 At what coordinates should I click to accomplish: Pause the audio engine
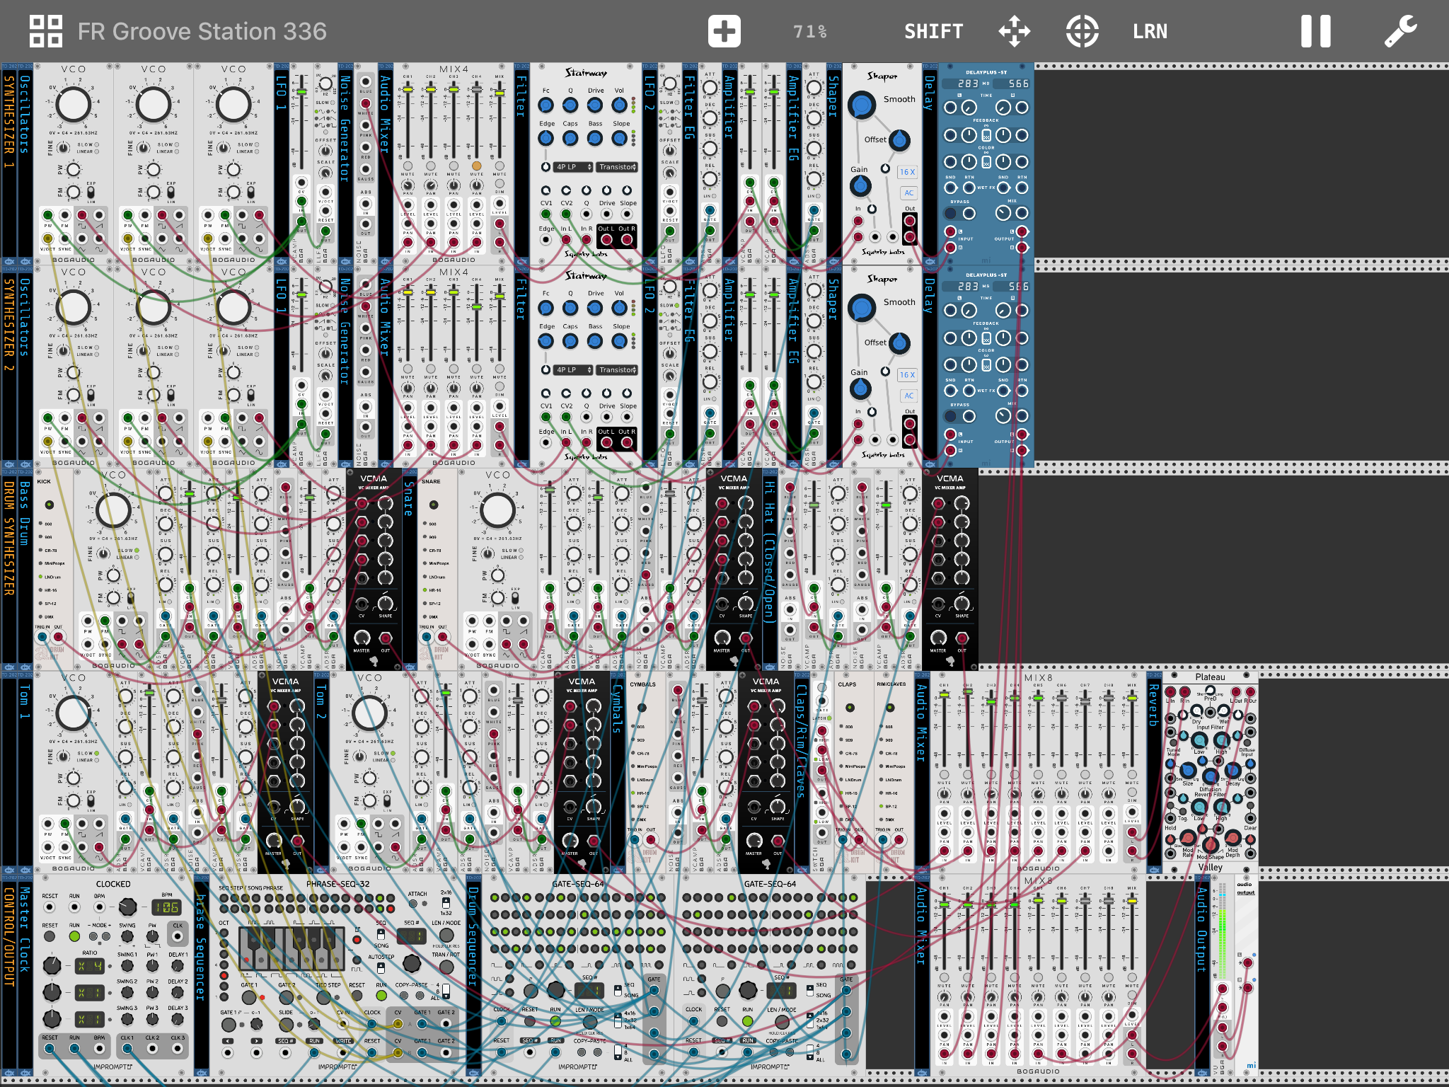click(x=1315, y=31)
